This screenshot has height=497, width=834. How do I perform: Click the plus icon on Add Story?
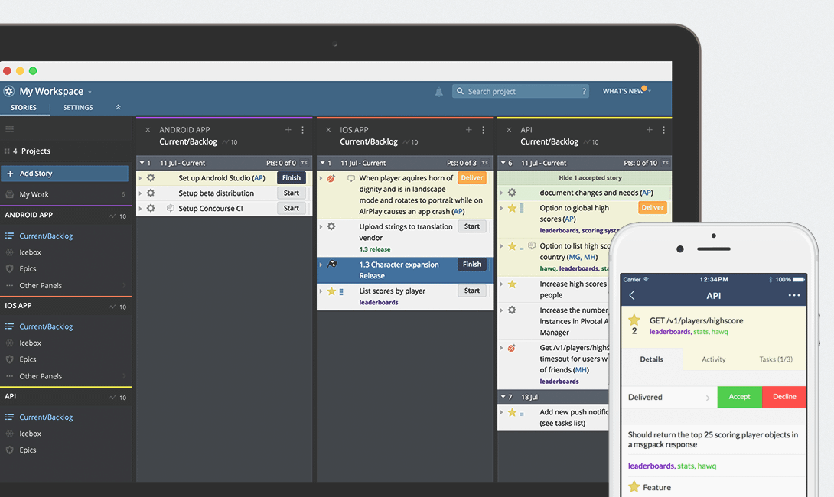coord(10,174)
